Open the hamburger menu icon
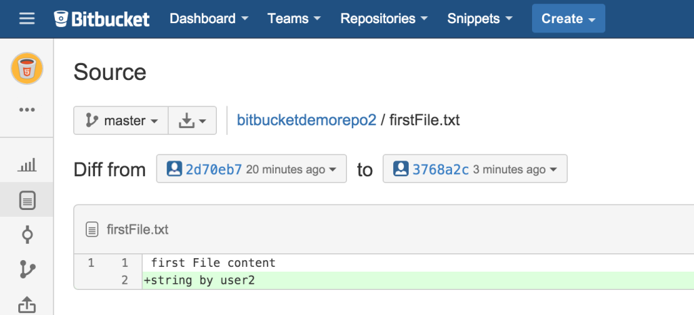 pos(26,18)
